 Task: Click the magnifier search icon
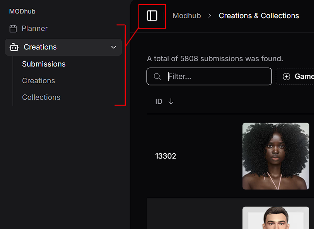click(x=157, y=76)
